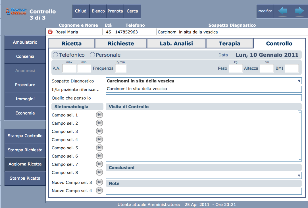Screen dimensions: 308x208
Task: Toggle the N button for Campo sel. 3
Action: click(x=99, y=131)
